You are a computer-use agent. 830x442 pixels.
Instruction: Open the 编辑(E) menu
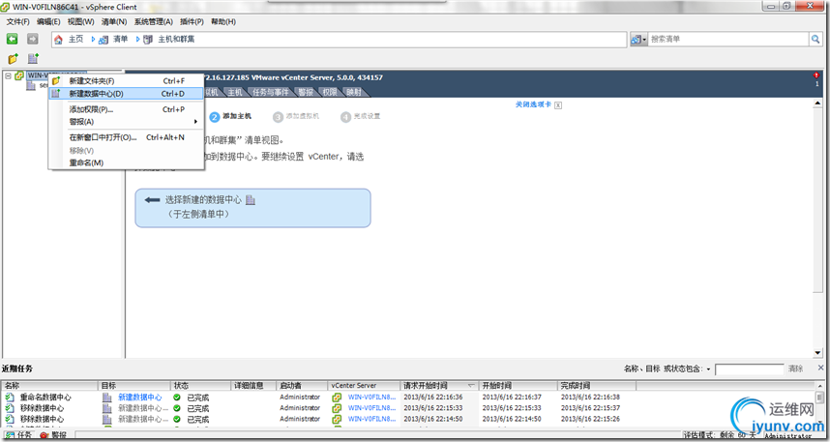tap(48, 21)
